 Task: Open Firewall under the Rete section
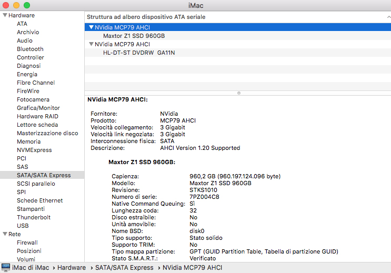point(27,242)
